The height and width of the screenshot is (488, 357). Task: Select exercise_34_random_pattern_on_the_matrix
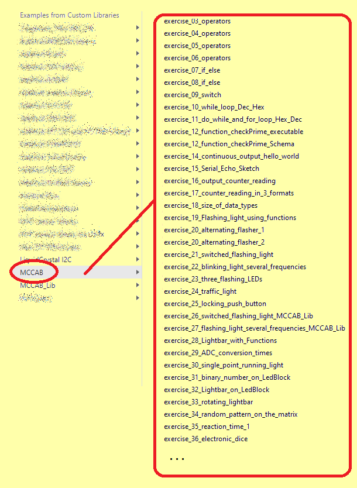231,414
